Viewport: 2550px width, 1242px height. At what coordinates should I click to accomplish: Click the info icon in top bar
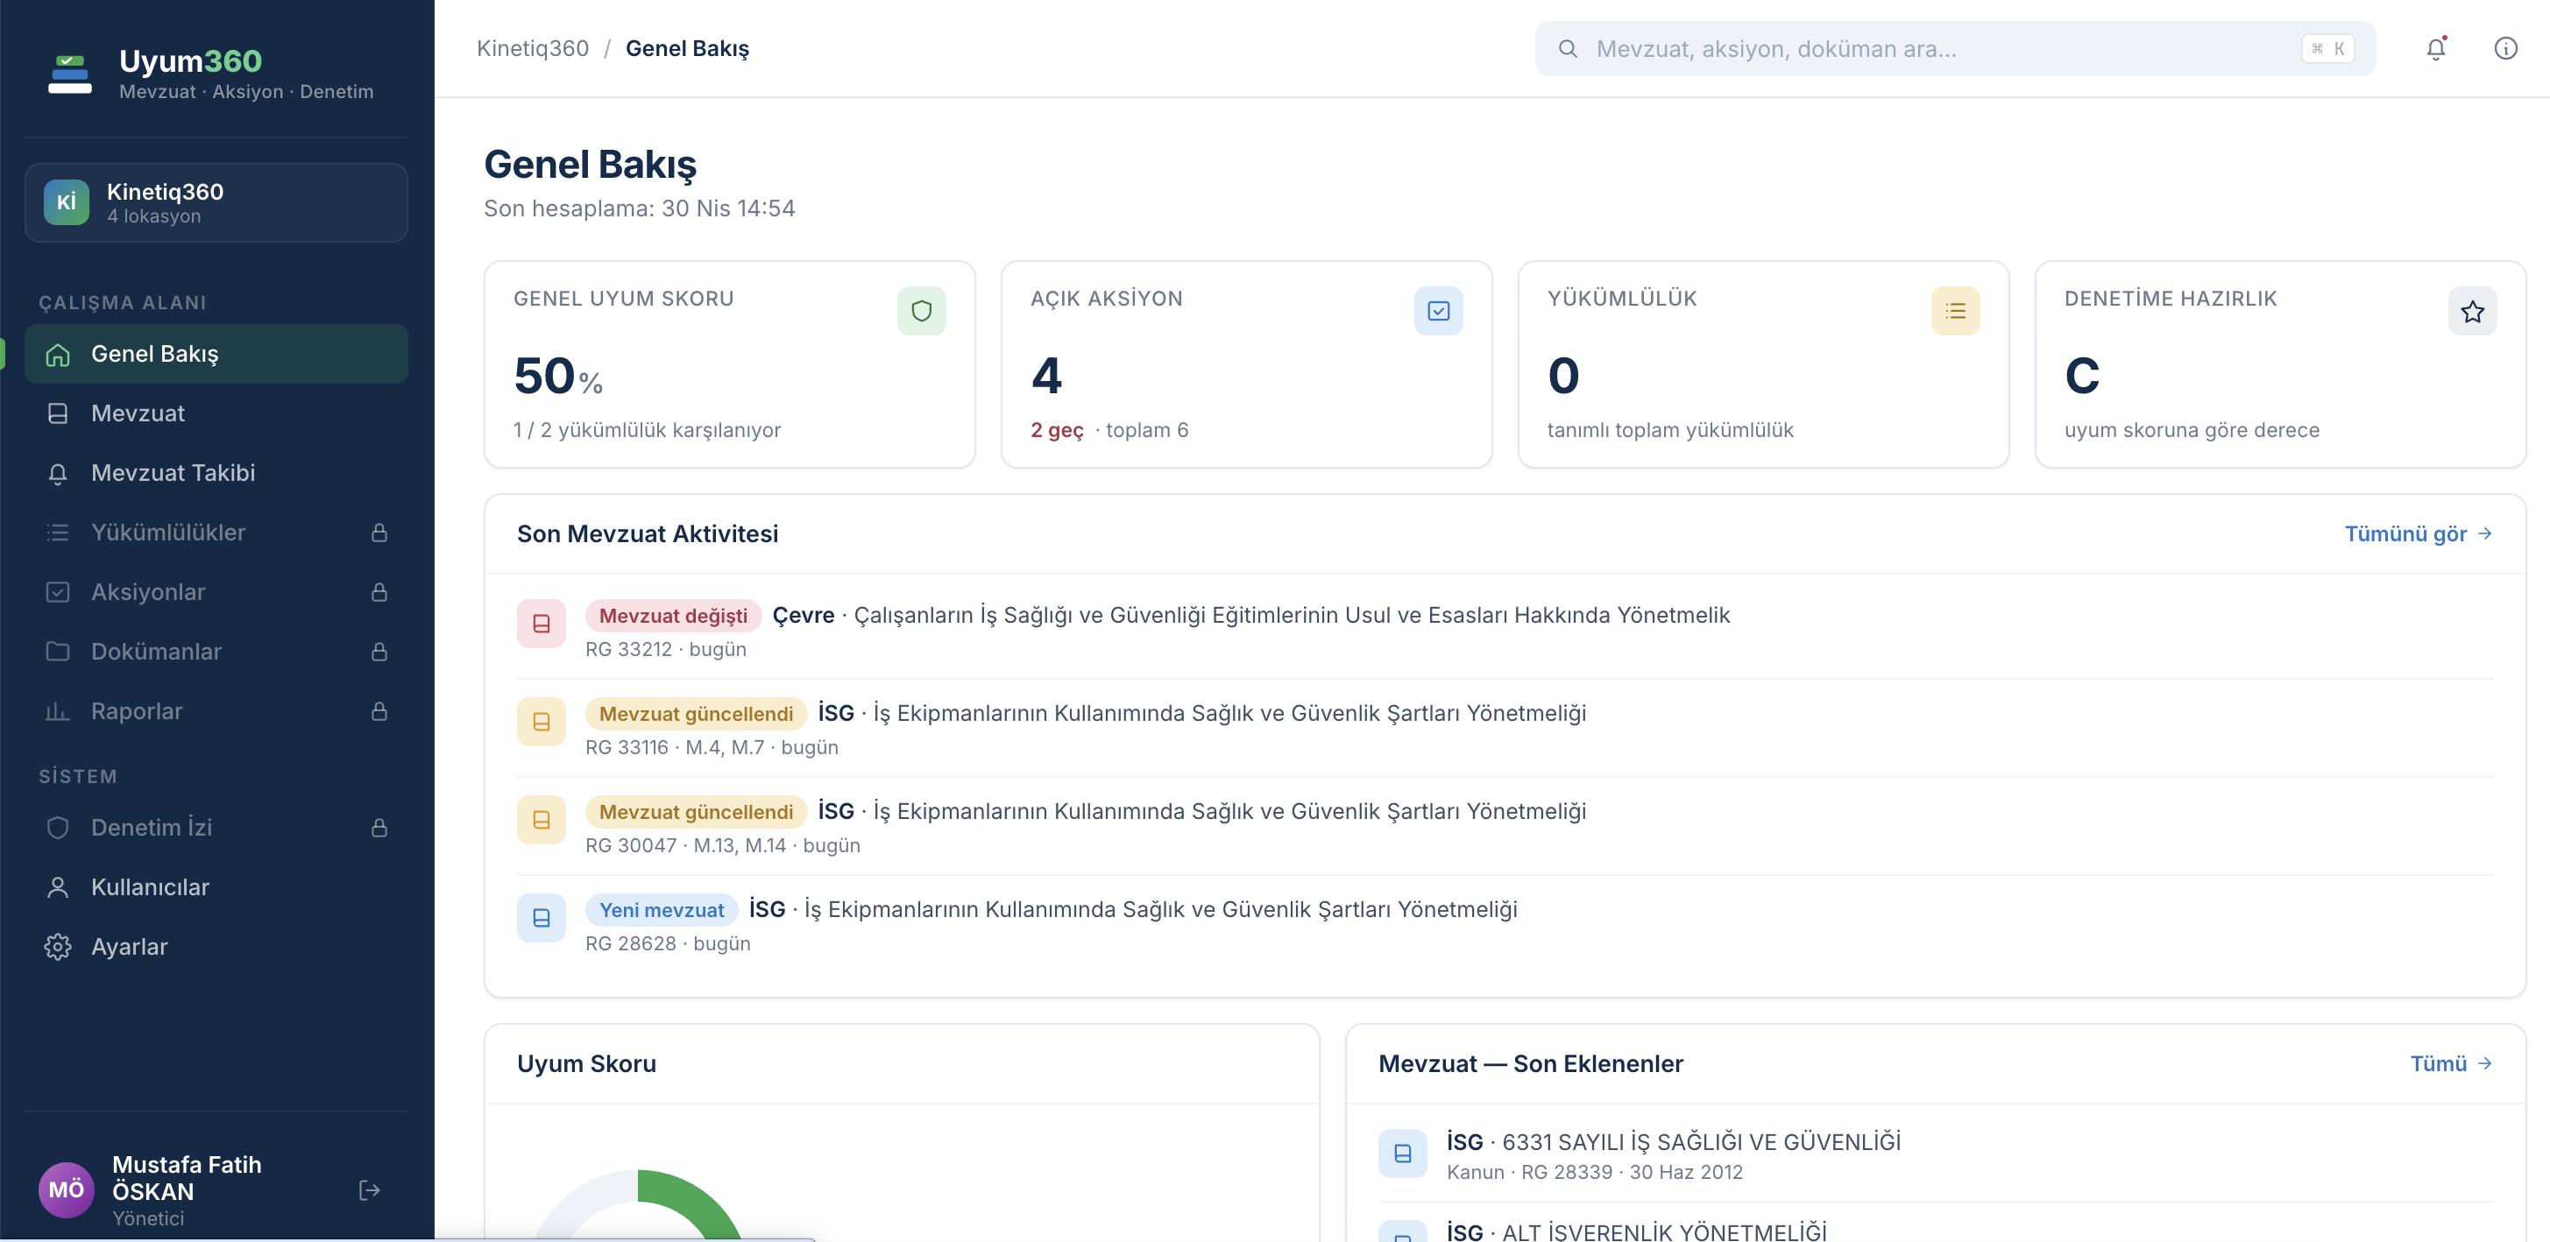(2505, 48)
